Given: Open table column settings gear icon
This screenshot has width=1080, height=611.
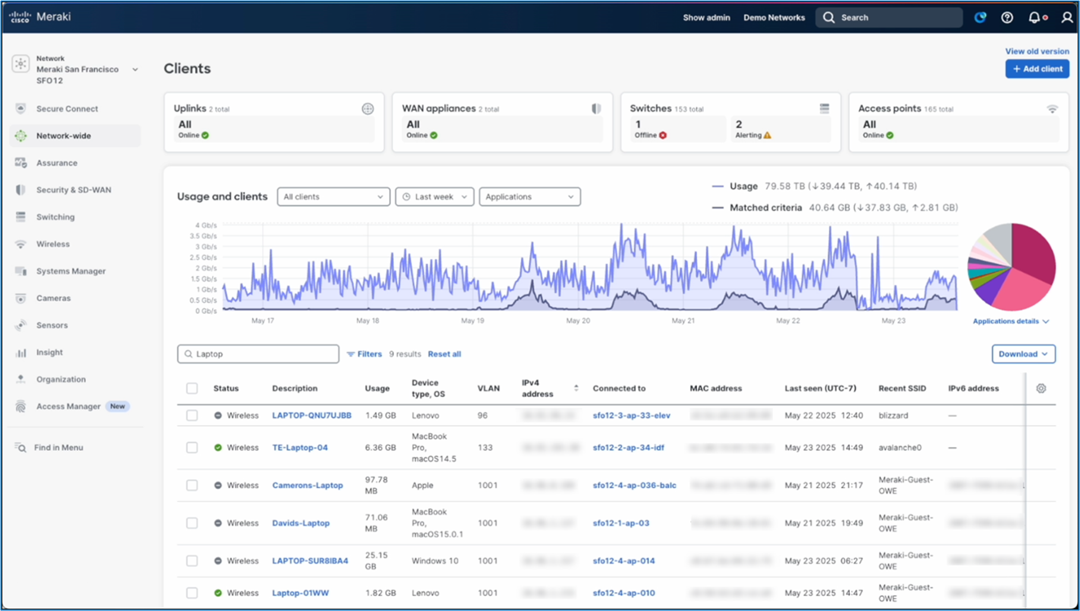Looking at the screenshot, I should coord(1041,388).
